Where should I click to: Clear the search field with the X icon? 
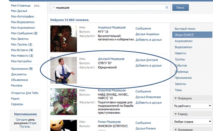point(167,7)
